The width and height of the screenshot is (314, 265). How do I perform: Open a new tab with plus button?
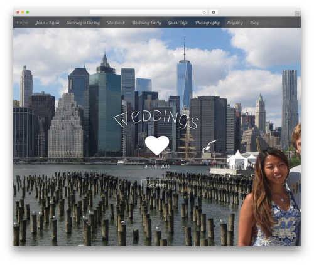[x=298, y=14]
